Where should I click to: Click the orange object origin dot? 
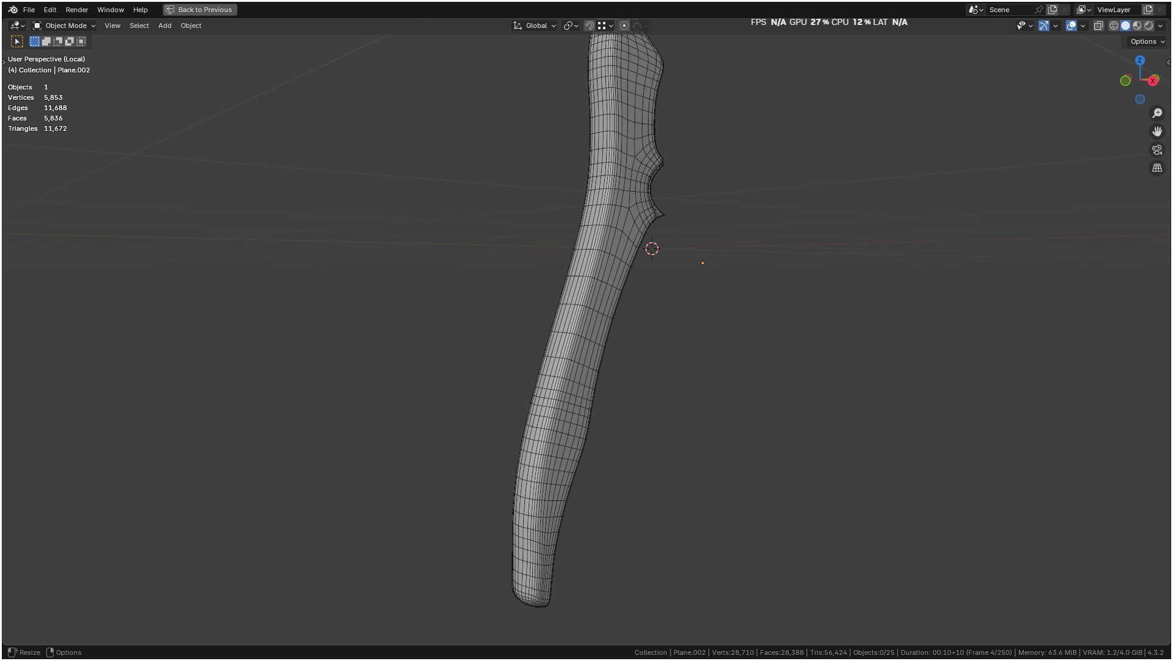tap(702, 263)
